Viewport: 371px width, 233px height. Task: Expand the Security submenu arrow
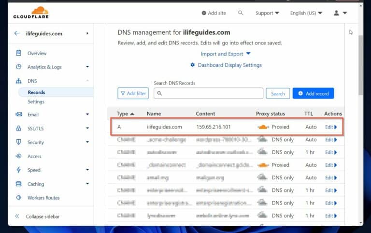point(87,142)
